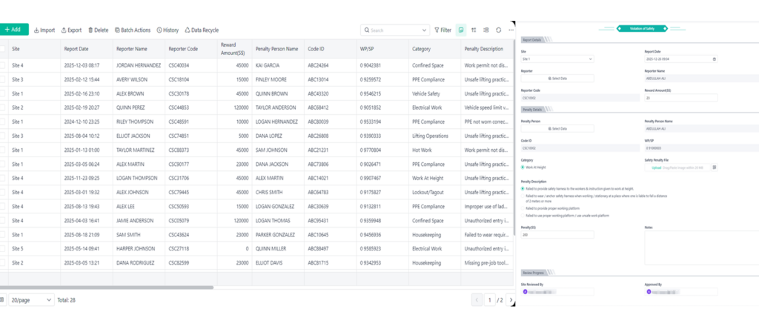Click the Import icon in the toolbar
The height and width of the screenshot is (315, 759).
coord(37,30)
